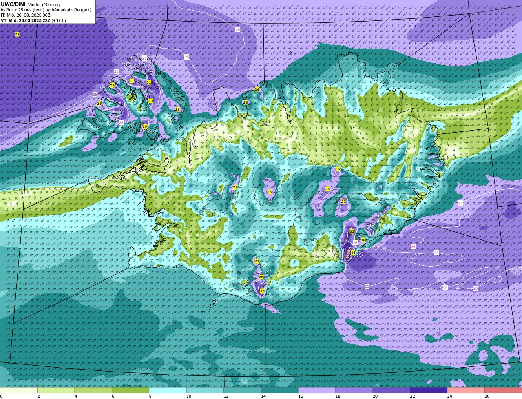Pick the 18–20 m/s purple legend swatch
The height and width of the screenshot is (399, 522).
(x=354, y=390)
